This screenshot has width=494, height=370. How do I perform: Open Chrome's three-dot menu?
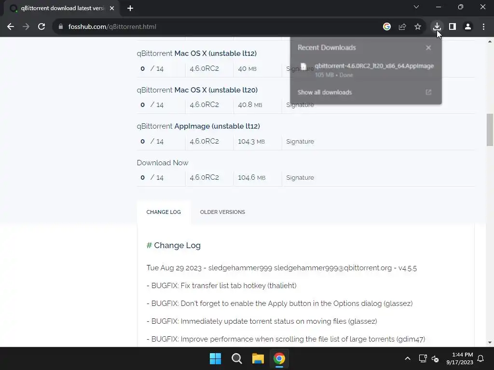pyautogui.click(x=483, y=27)
